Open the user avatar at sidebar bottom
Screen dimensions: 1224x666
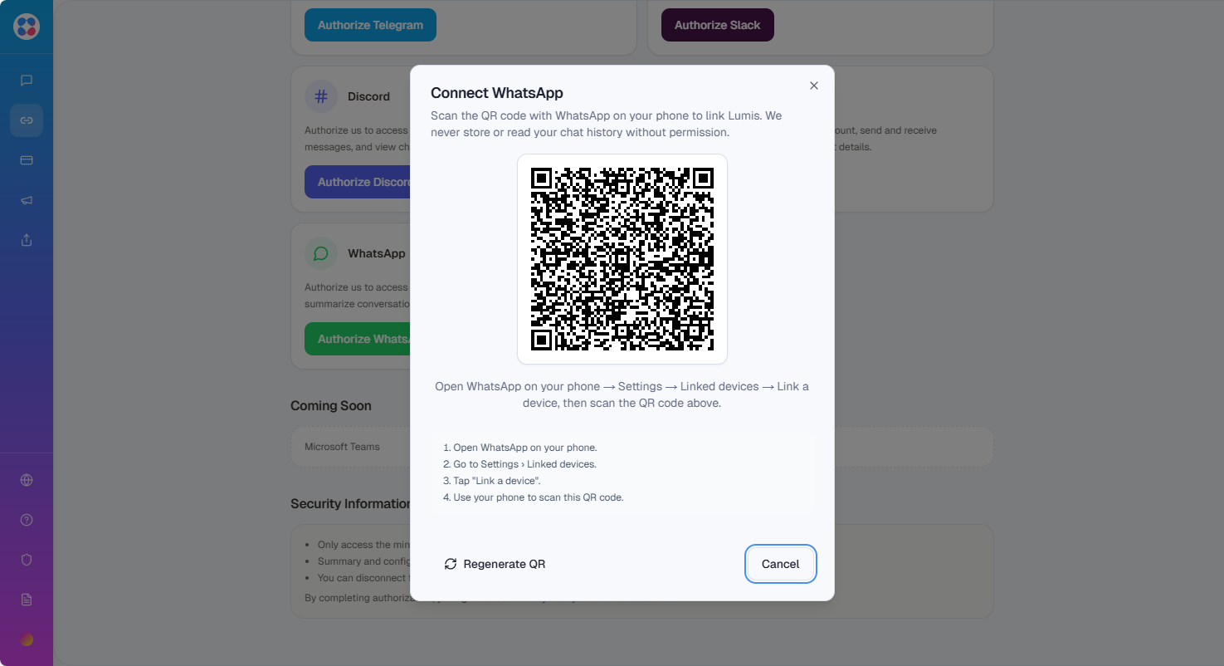point(27,639)
